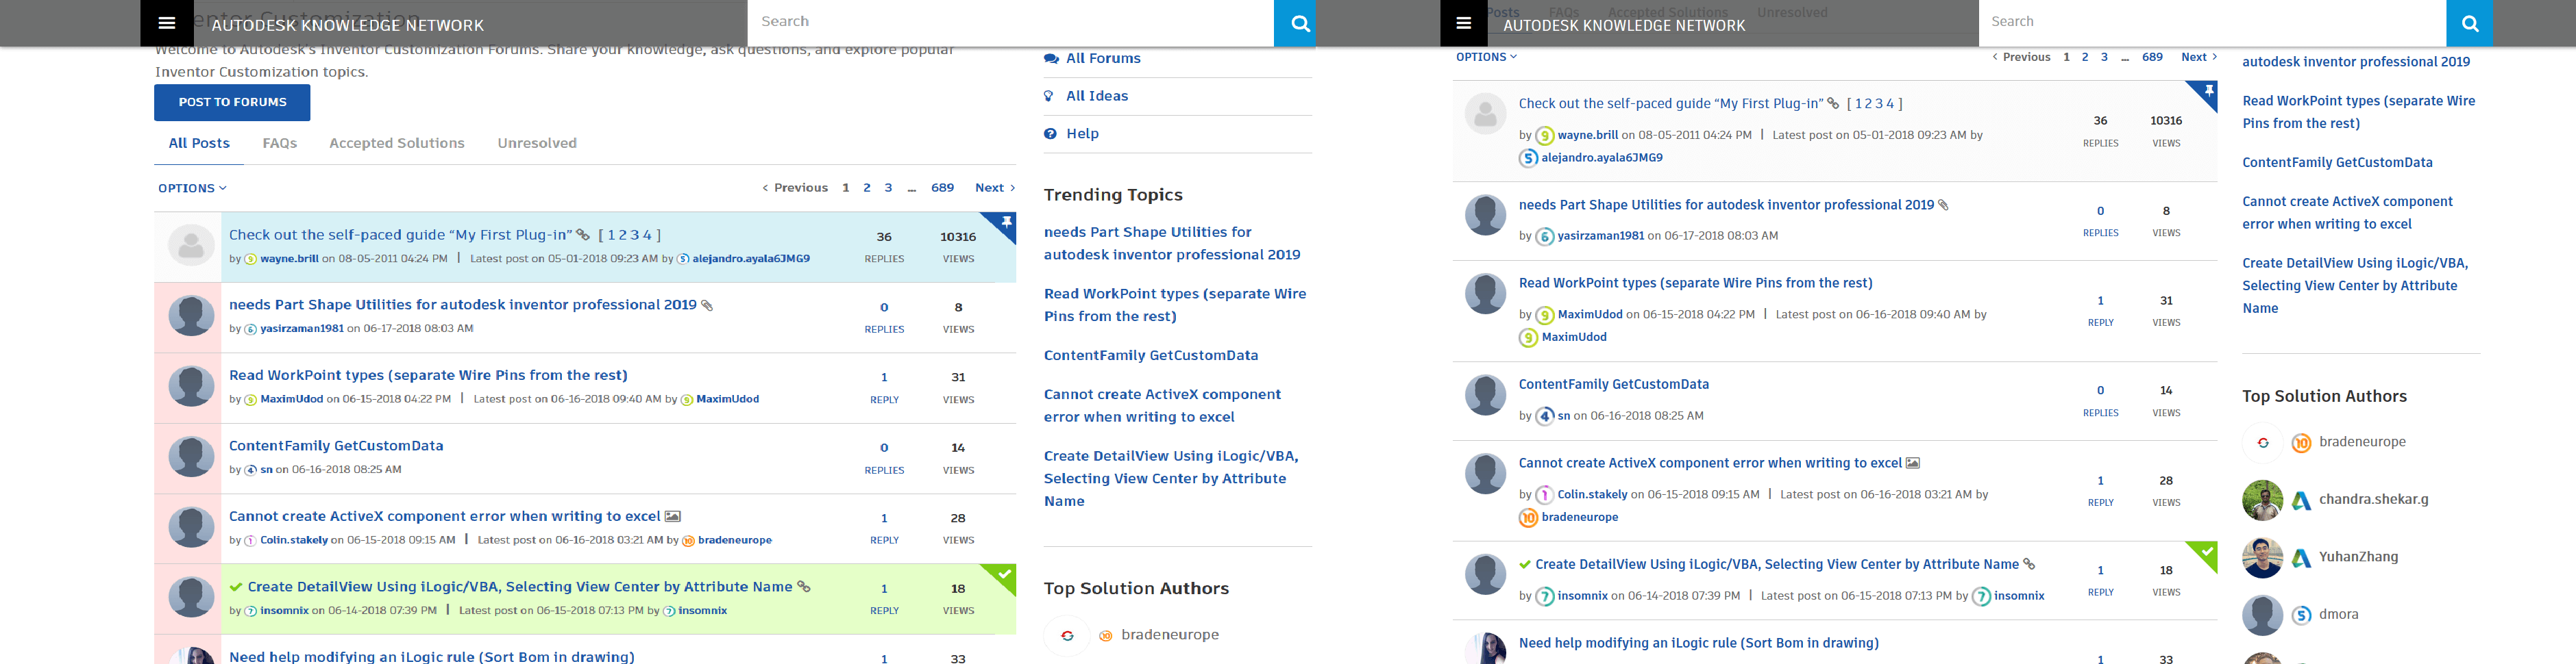
Task: Click AUTODESK KNOWLEDGE NETWORK title in left window
Action: coord(347,25)
